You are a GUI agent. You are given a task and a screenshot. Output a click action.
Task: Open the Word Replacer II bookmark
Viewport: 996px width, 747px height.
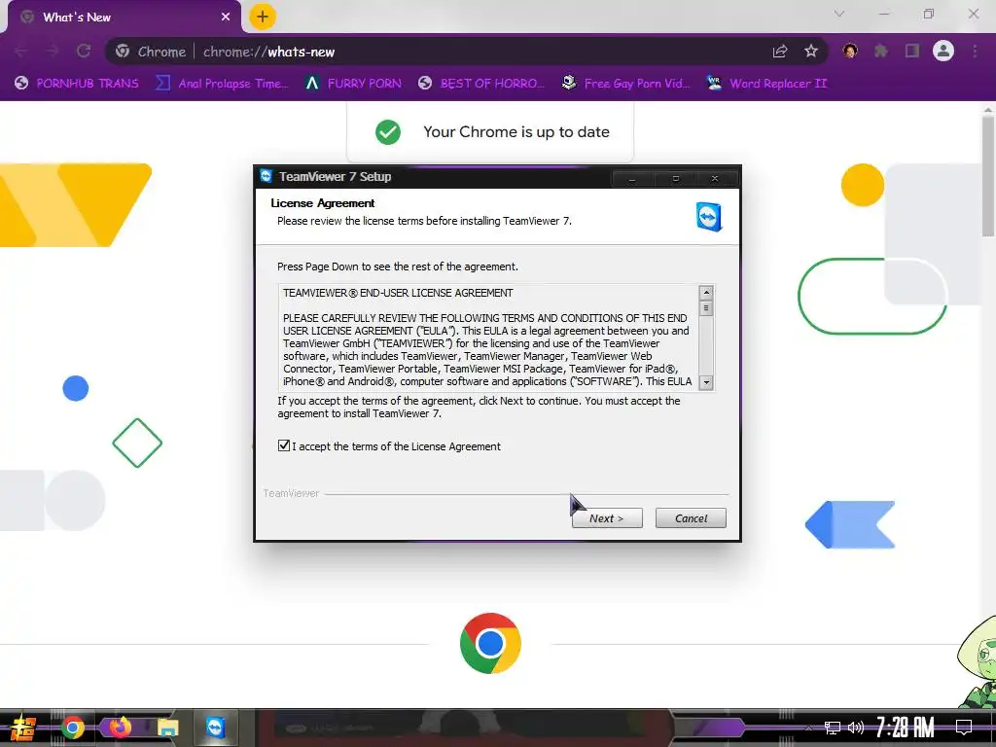point(767,84)
